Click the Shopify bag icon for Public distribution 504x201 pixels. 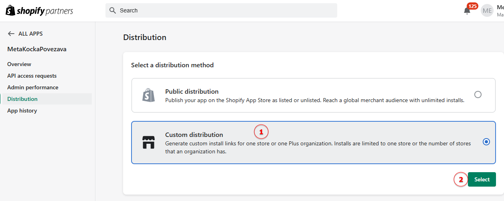tap(148, 95)
